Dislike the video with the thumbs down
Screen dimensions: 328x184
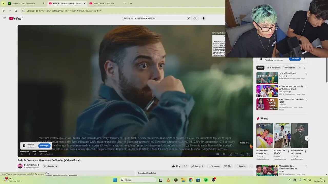(x=186, y=166)
